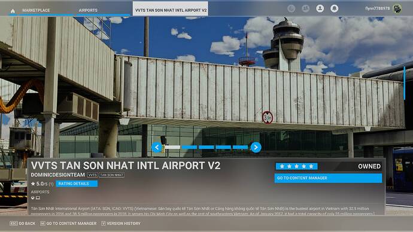Show the previous screenshot with left arrow
The width and height of the screenshot is (413, 232).
[157, 147]
